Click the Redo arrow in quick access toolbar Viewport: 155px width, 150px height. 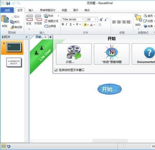click(x=19, y=4)
